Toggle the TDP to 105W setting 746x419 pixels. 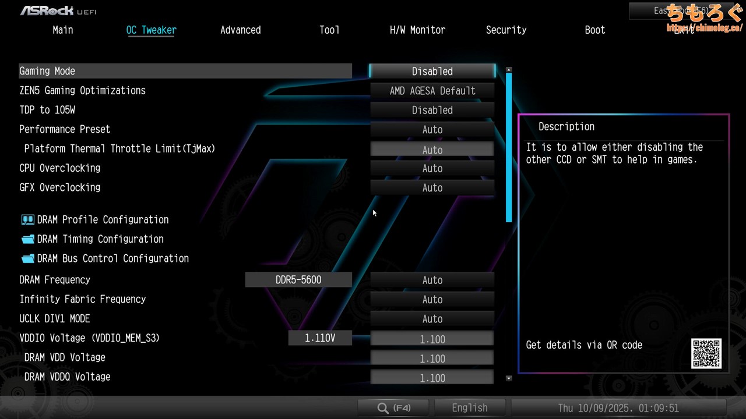pos(432,110)
